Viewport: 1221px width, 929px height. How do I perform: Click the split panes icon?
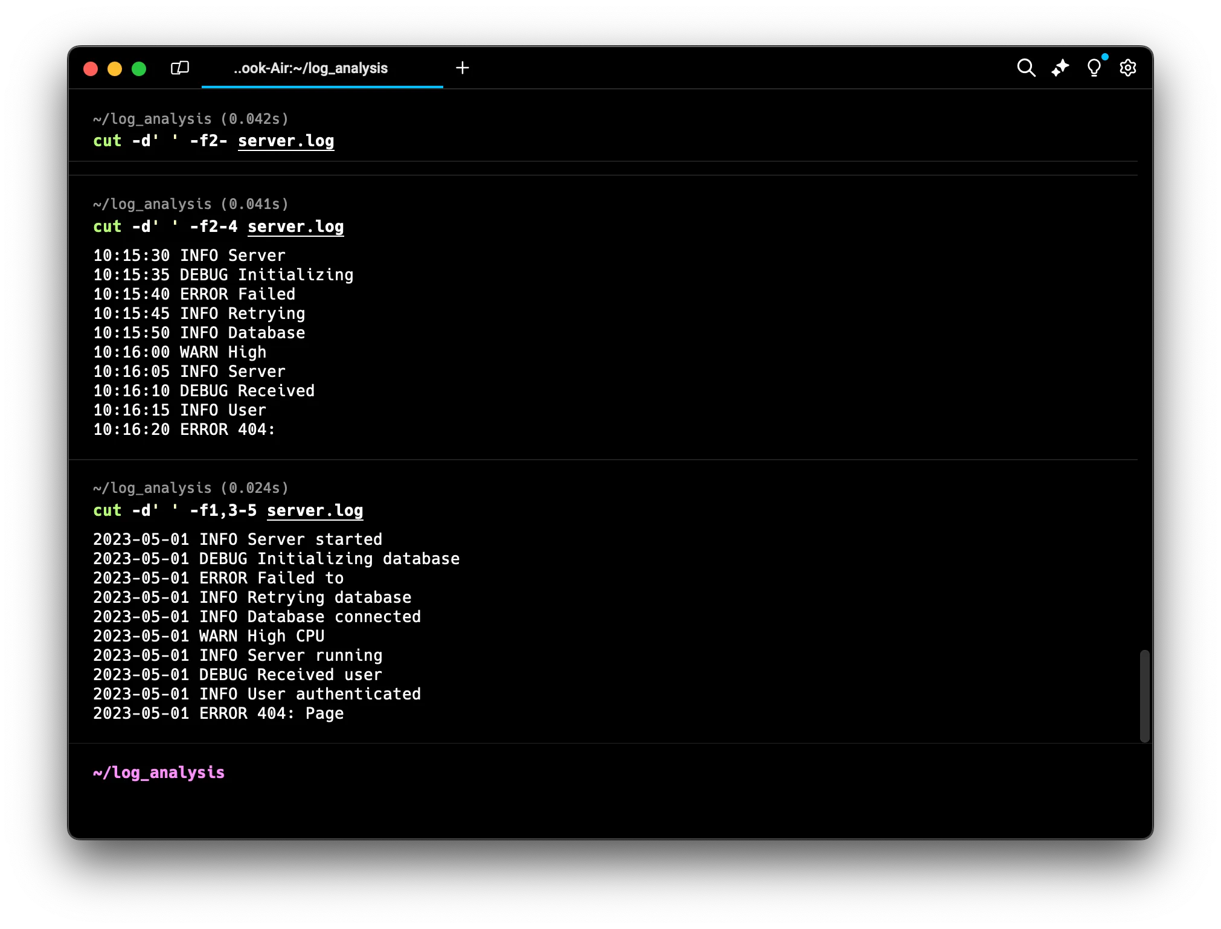pos(180,68)
